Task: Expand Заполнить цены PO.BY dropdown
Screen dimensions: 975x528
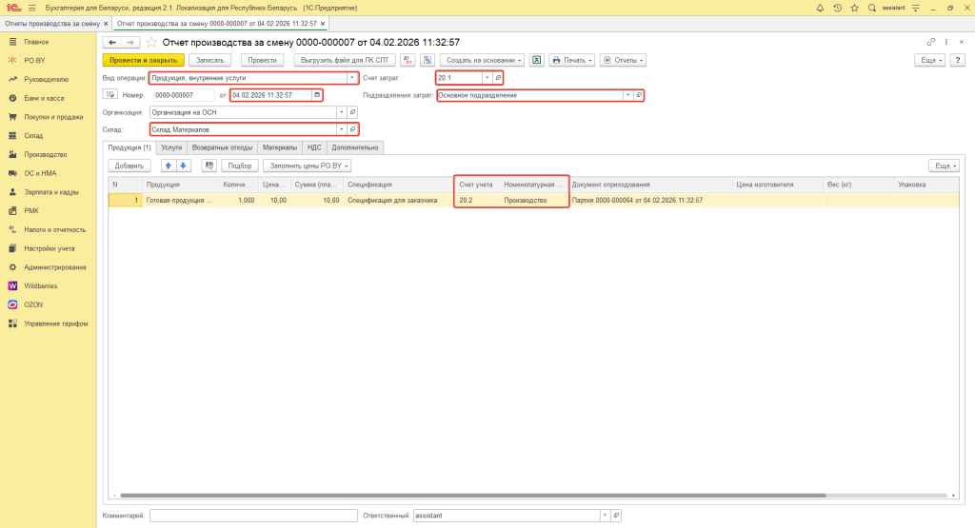Action: click(x=308, y=166)
